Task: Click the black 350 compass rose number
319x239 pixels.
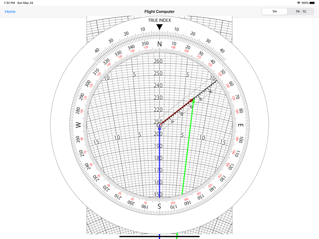Action: tap(145, 44)
